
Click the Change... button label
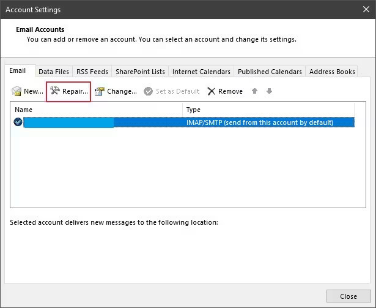[x=122, y=91]
